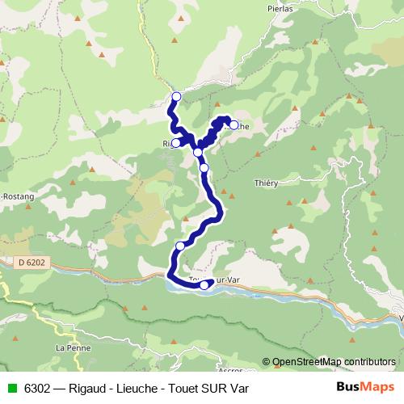Select the Lieuche stop marker

pyautogui.click(x=234, y=125)
